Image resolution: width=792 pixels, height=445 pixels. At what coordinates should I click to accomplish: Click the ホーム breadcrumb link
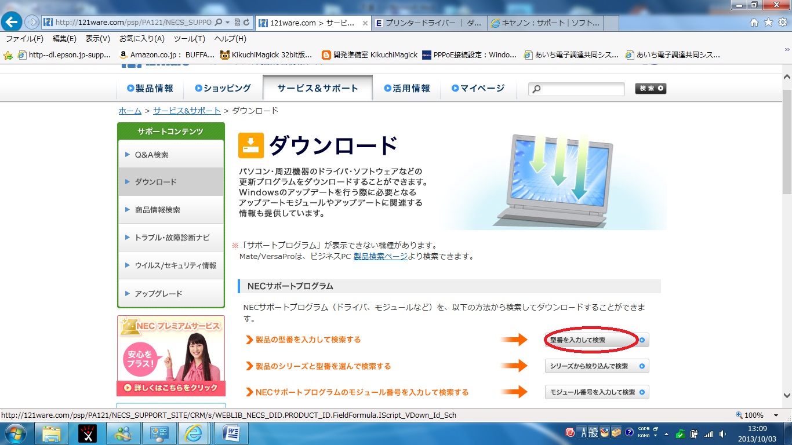[x=130, y=111]
